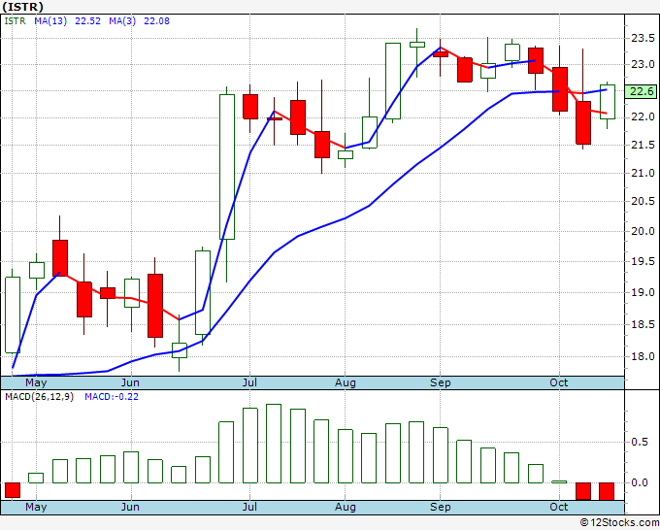Click Oct on the price chart axis

(x=558, y=382)
